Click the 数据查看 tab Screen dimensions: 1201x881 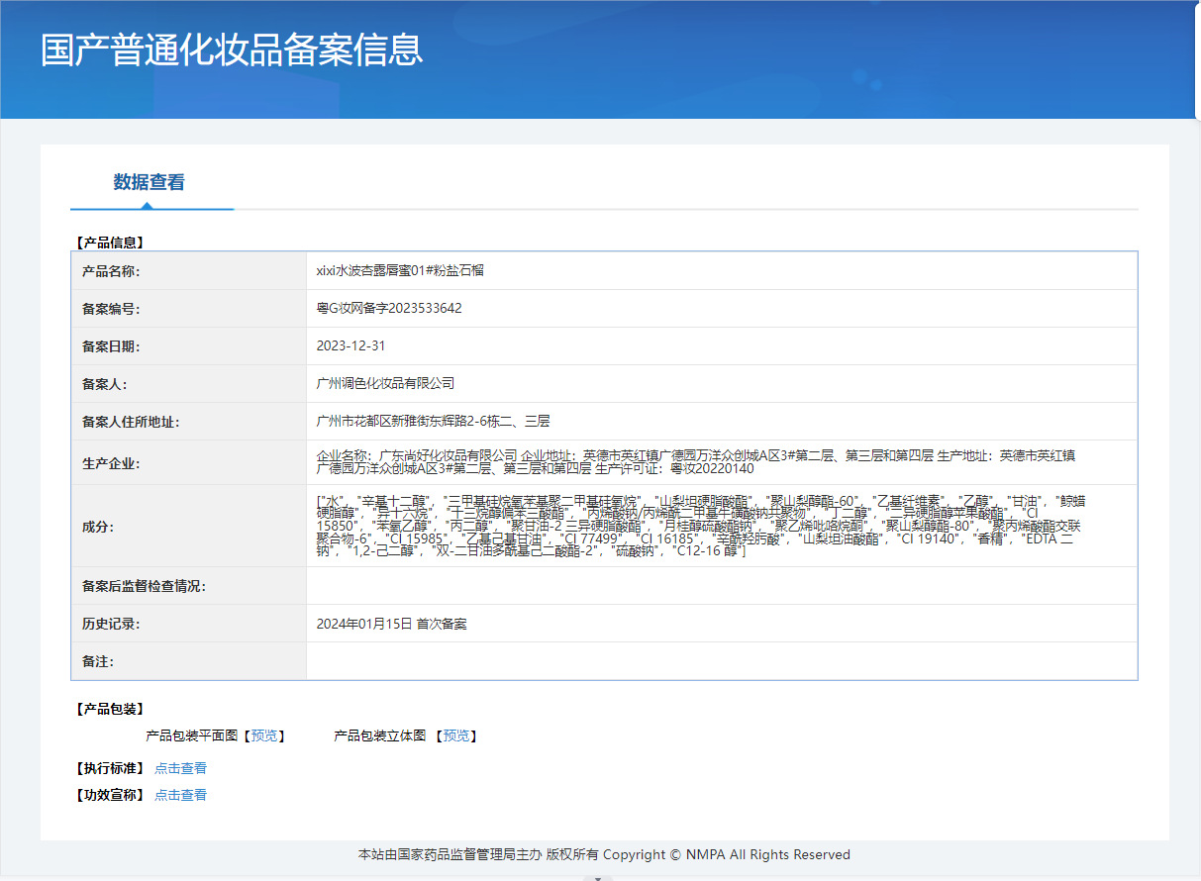[149, 182]
